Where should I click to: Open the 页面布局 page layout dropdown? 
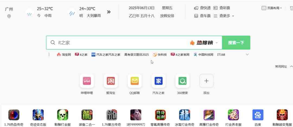point(272,8)
